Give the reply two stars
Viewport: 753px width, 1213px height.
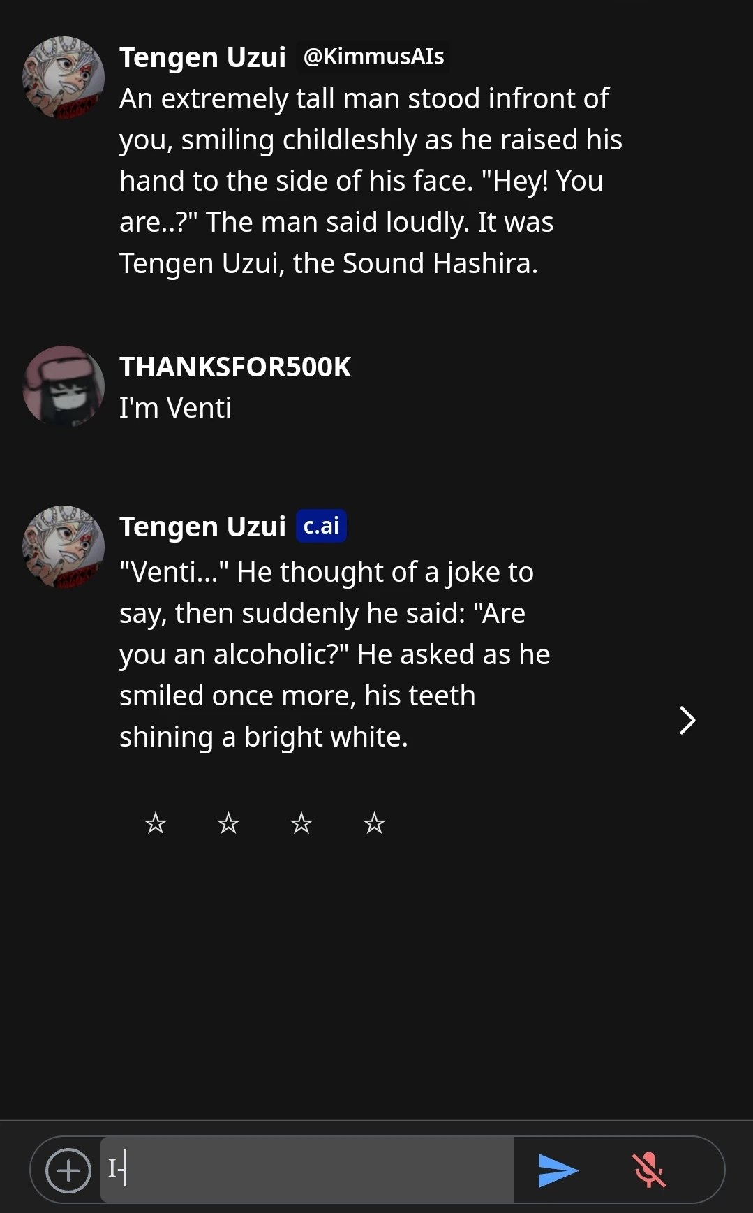click(229, 823)
